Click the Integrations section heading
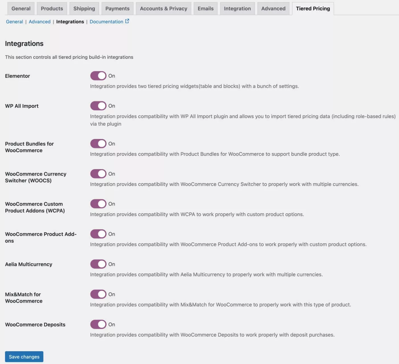This screenshot has width=399, height=364. [x=24, y=44]
